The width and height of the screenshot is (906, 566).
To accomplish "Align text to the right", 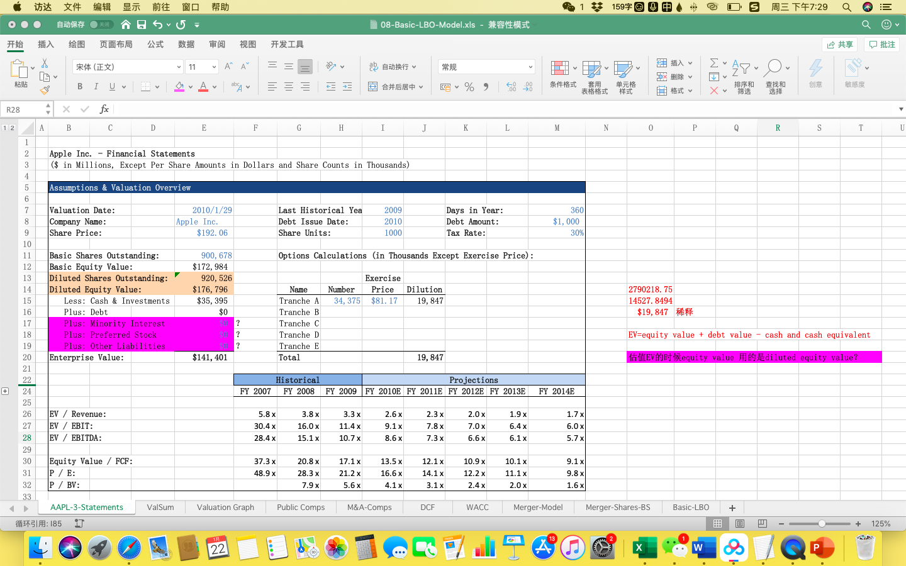I will 305,87.
